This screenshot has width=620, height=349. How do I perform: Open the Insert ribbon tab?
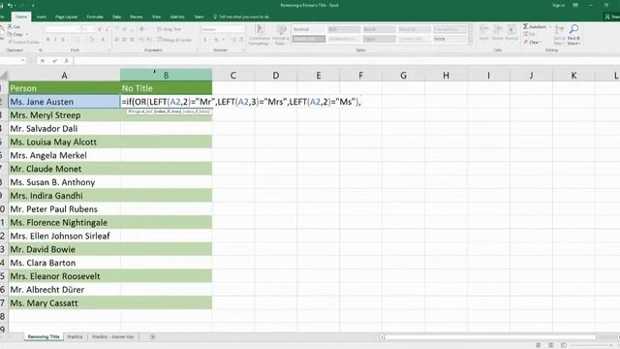pos(41,17)
